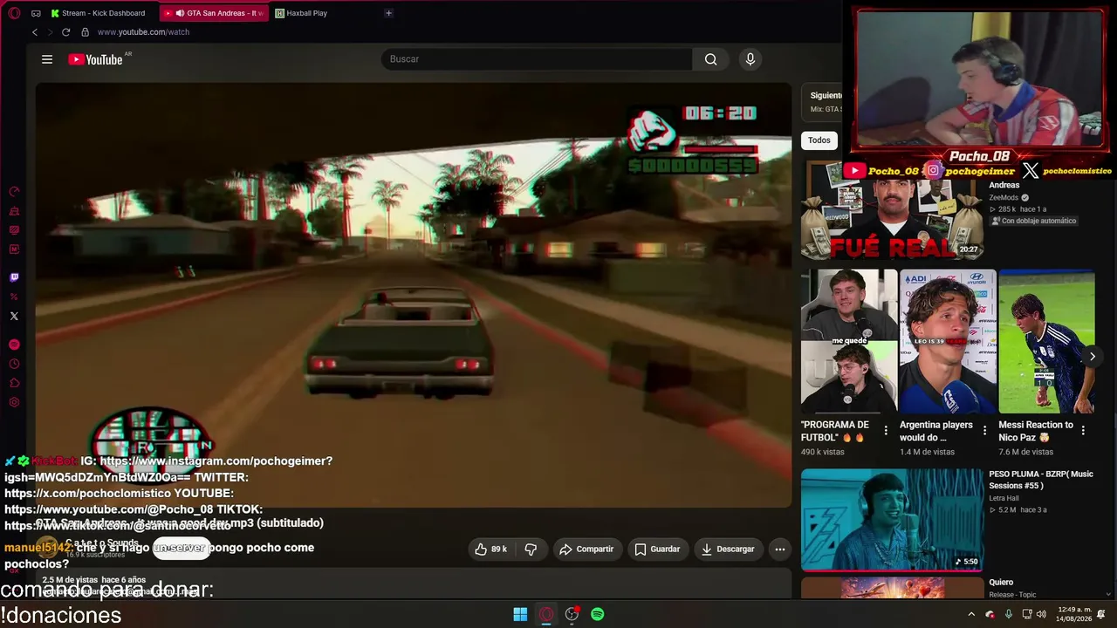Open the Opera sidebar history clock icon

[14, 364]
